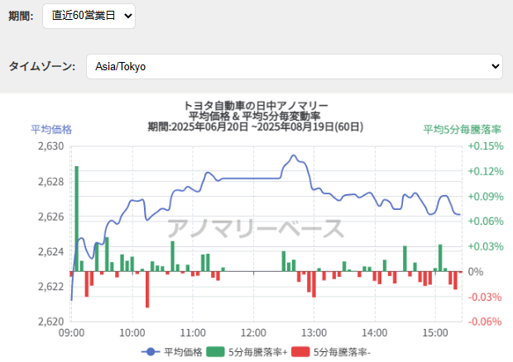Click the 2,628 left axis label

pyautogui.click(x=51, y=181)
